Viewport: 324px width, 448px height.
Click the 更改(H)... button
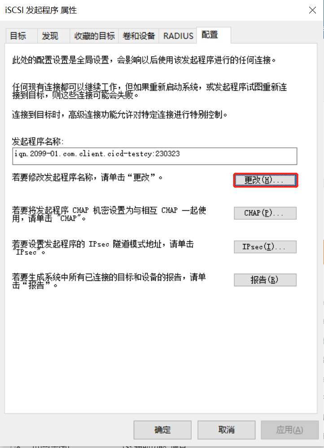tap(266, 180)
